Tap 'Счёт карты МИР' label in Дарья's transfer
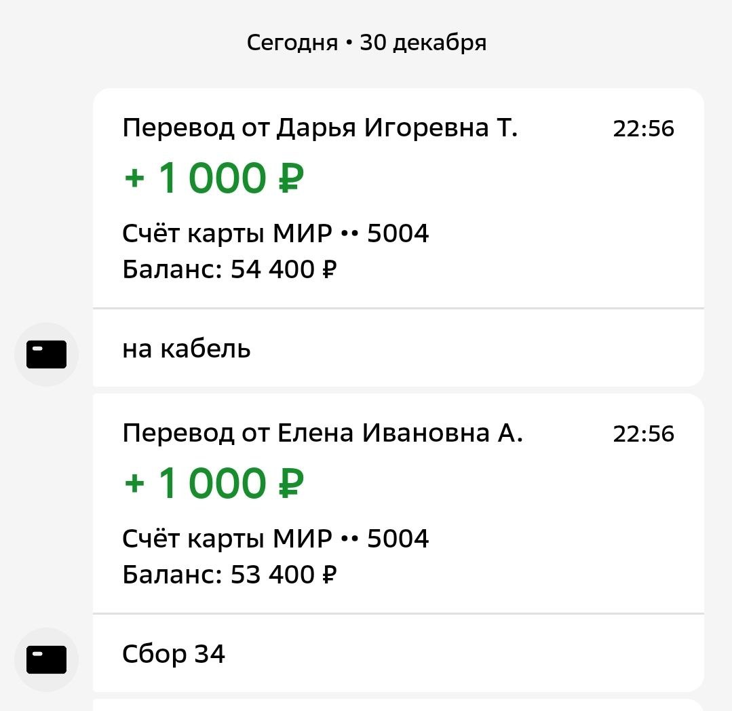The width and height of the screenshot is (732, 711). pos(227,234)
